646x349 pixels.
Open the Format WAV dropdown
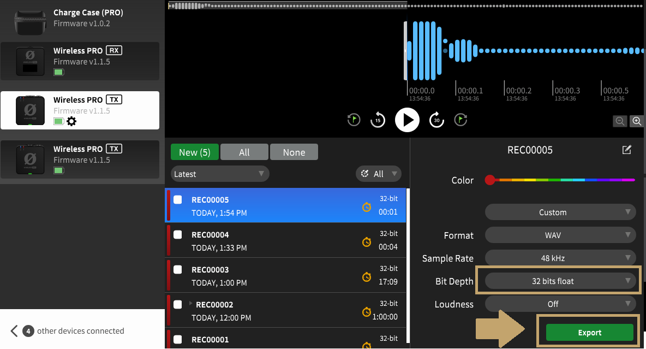[560, 235]
